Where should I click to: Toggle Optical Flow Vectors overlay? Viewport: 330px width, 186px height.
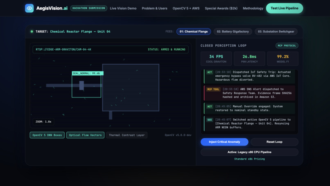[85, 135]
